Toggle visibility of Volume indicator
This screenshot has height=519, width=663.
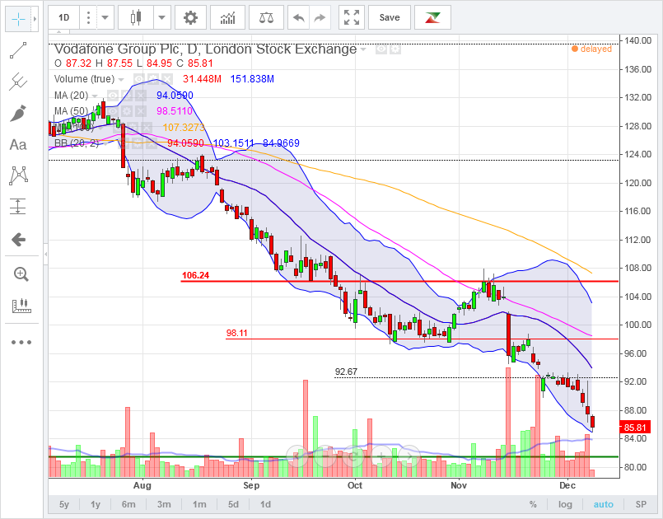tap(138, 79)
